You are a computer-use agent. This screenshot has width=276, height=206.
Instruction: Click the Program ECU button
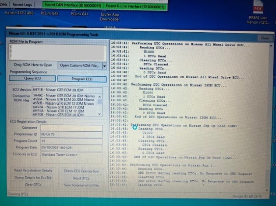click(82, 79)
